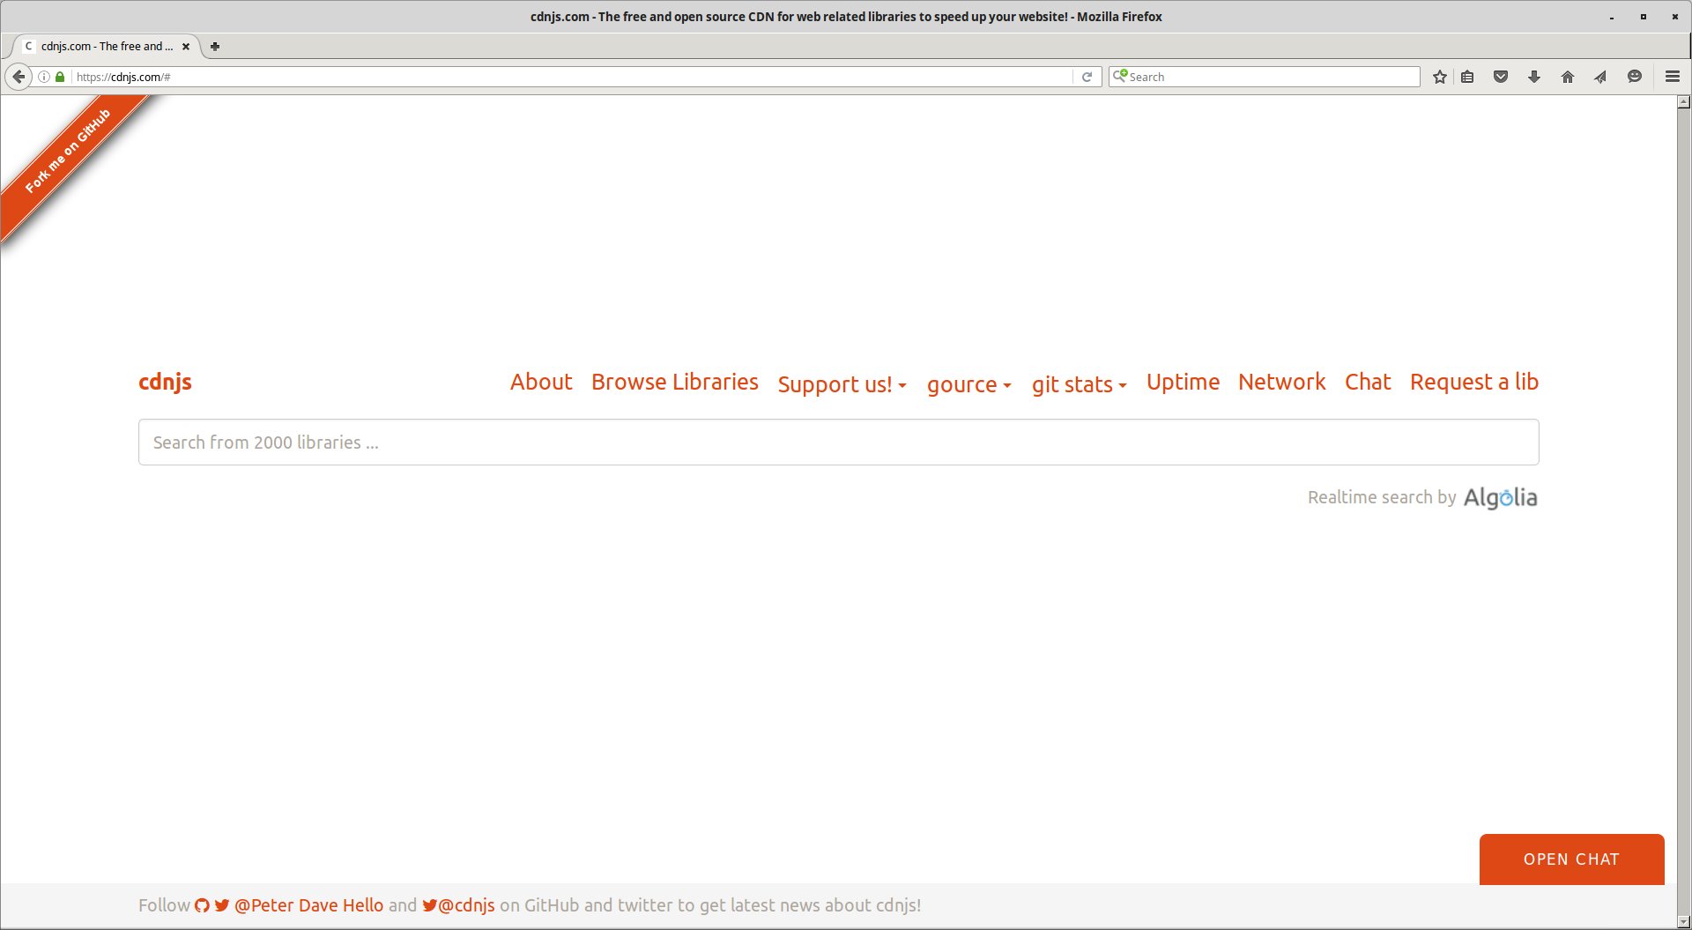
Task: Focus the URL address bar
Action: coord(573,77)
